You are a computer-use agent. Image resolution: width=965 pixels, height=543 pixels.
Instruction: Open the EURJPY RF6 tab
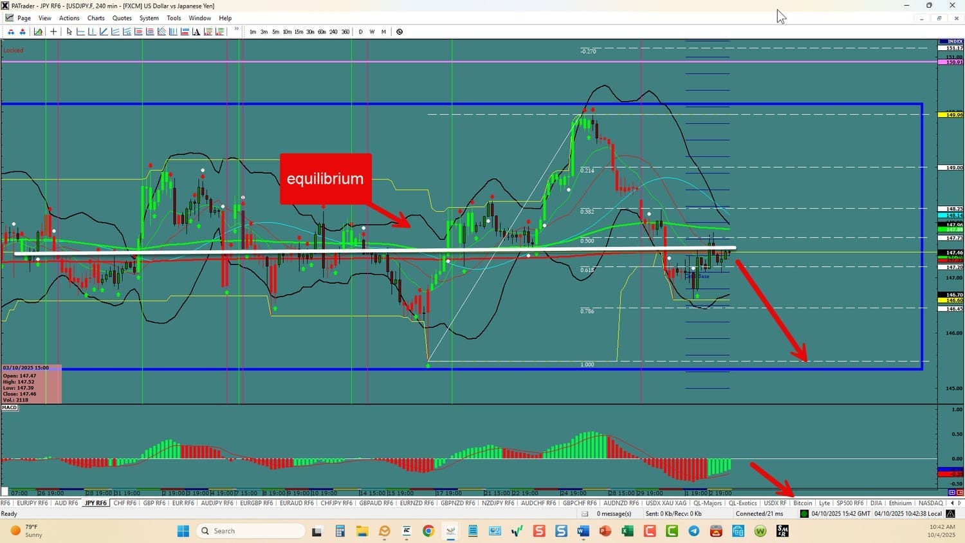(x=32, y=503)
